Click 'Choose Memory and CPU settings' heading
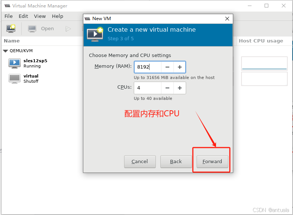 pos(130,55)
